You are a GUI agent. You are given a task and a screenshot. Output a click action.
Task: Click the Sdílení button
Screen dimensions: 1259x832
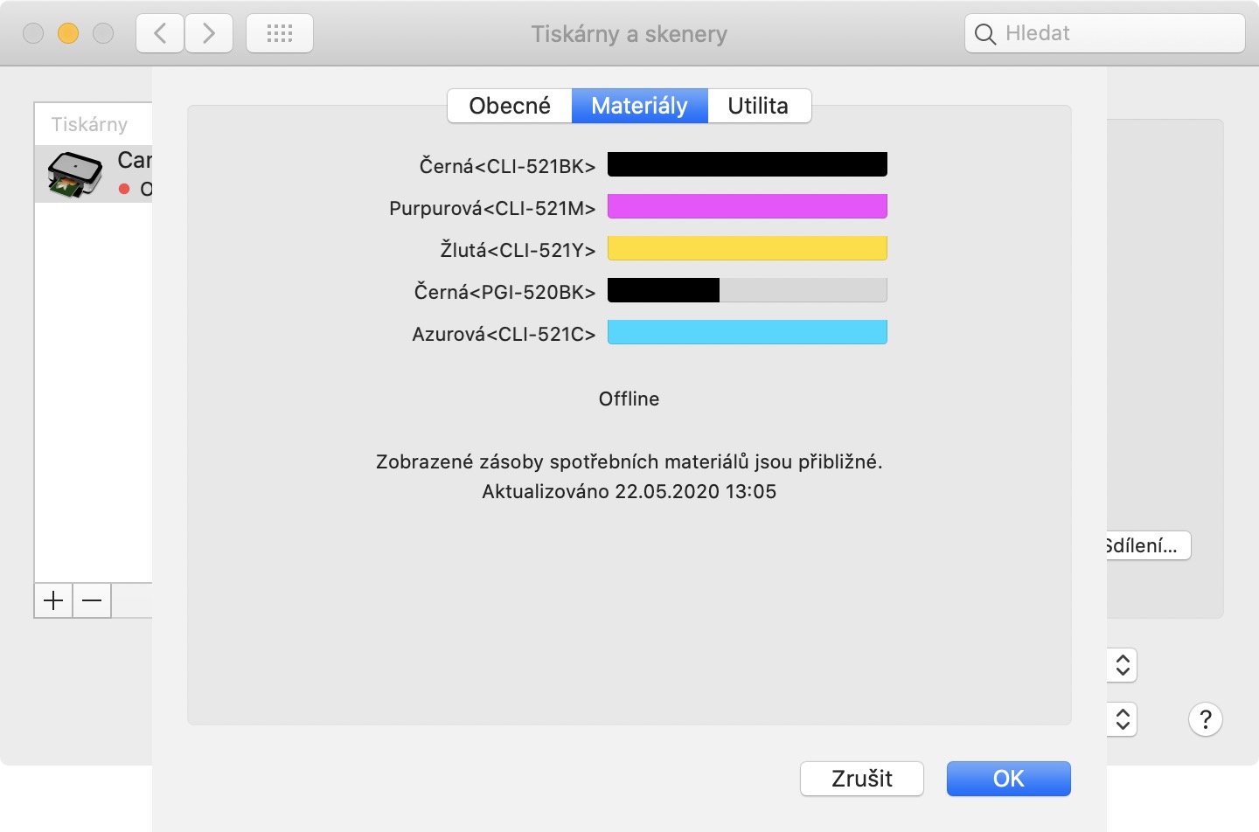1145,545
